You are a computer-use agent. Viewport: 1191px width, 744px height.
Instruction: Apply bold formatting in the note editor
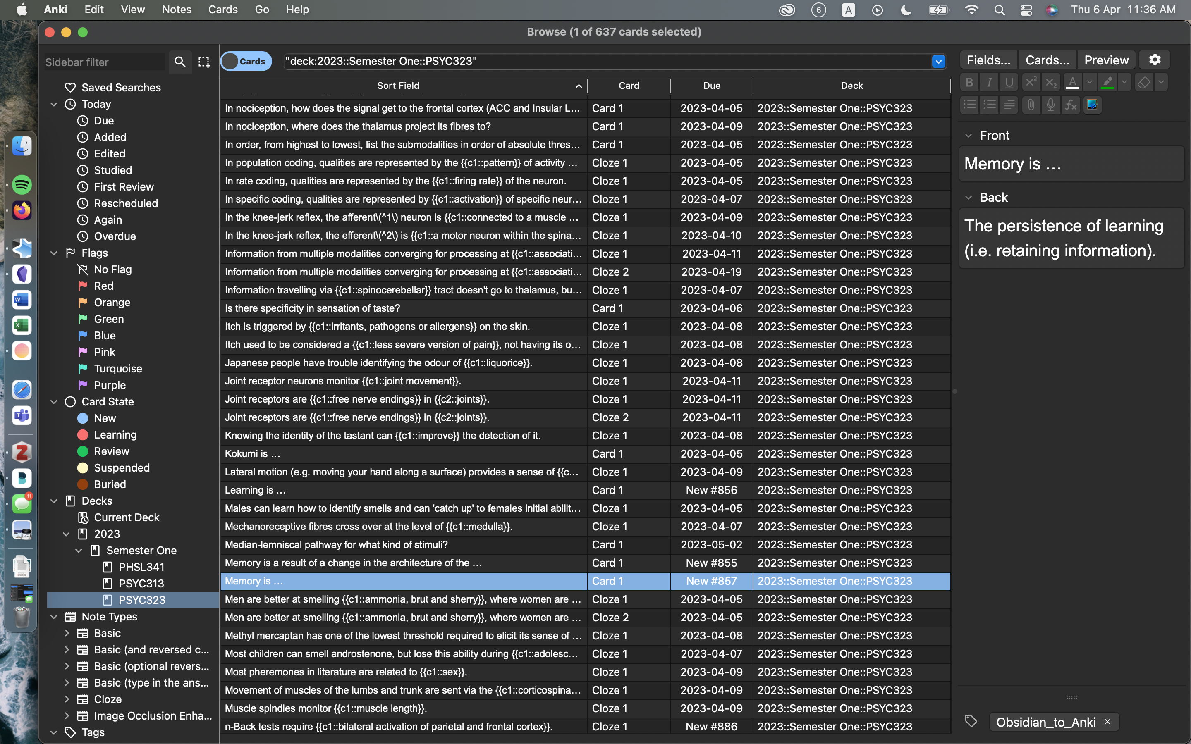pos(969,82)
